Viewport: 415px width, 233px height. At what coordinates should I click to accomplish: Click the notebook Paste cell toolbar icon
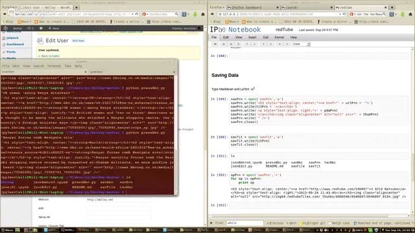[x=238, y=44]
